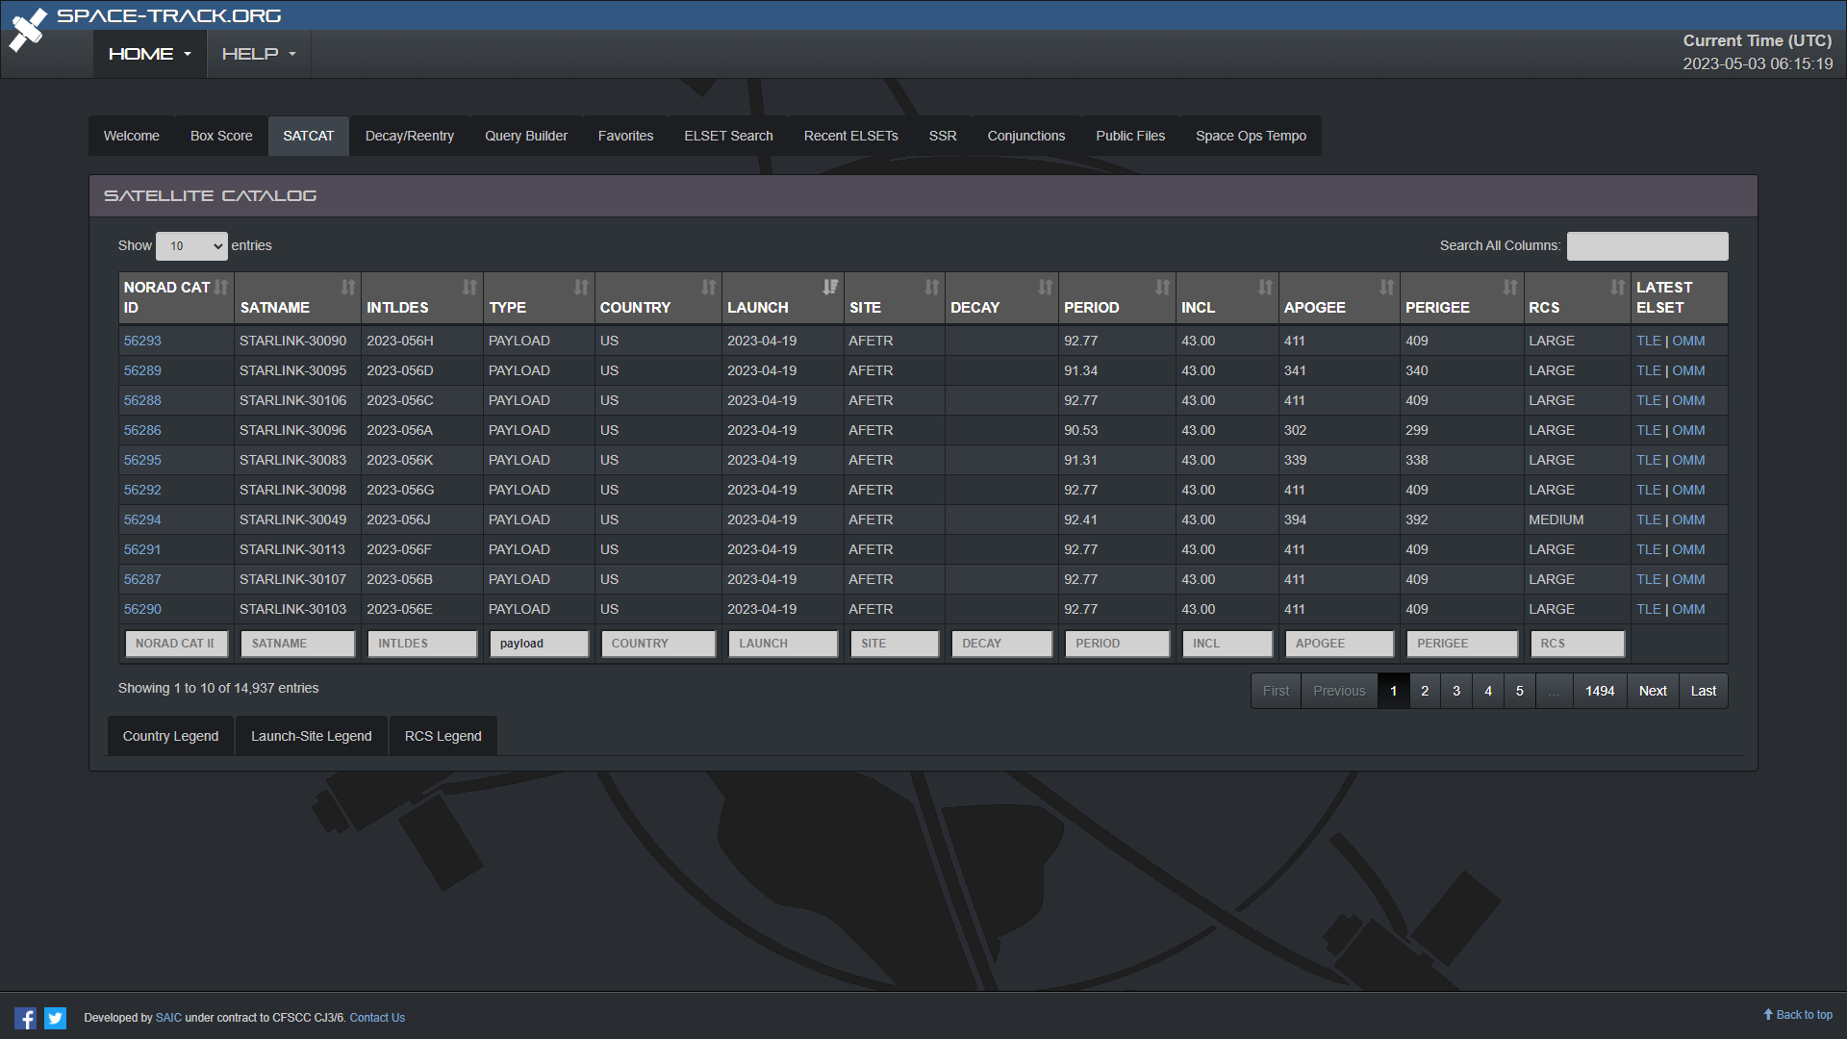Click the RCS filter field
Image resolution: width=1847 pixels, height=1039 pixels.
pos(1578,644)
